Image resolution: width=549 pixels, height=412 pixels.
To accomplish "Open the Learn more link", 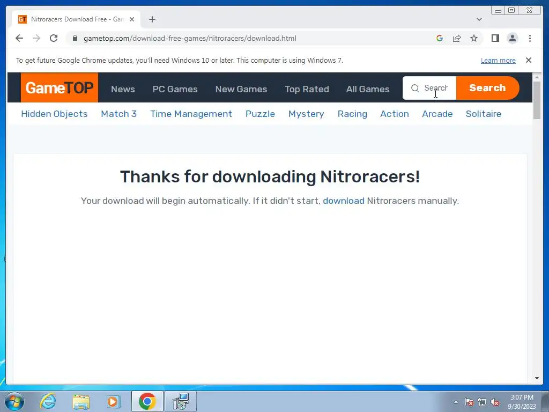I will tap(498, 60).
